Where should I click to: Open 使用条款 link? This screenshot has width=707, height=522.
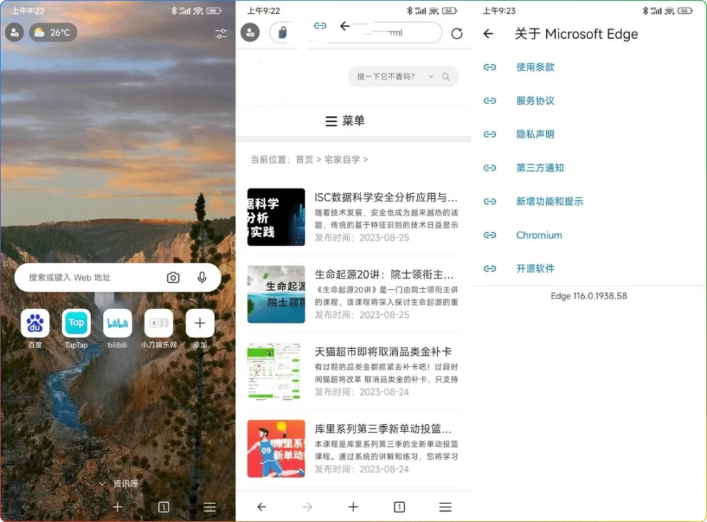coord(535,67)
